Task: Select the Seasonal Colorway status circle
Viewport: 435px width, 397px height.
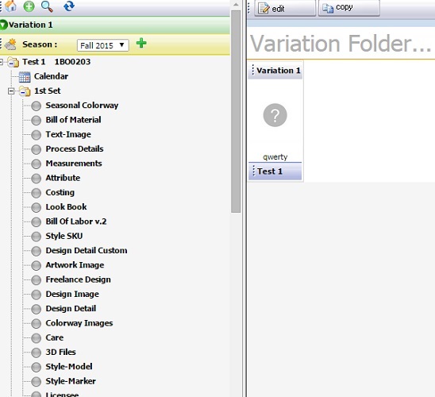Action: point(36,106)
